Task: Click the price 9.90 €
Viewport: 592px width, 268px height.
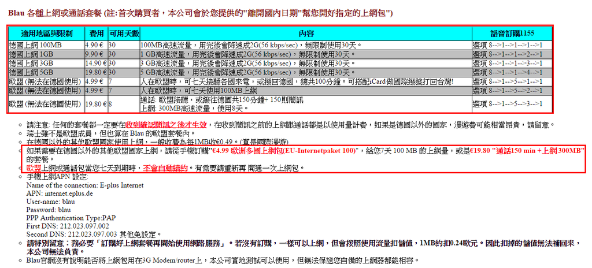Action: (x=94, y=54)
